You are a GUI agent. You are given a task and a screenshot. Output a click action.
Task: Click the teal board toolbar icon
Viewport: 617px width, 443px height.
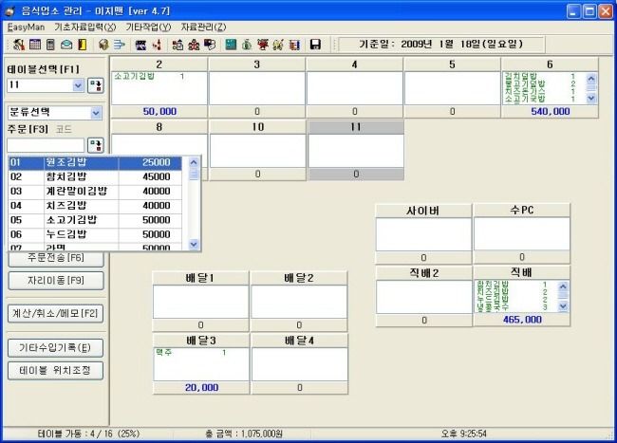(231, 45)
